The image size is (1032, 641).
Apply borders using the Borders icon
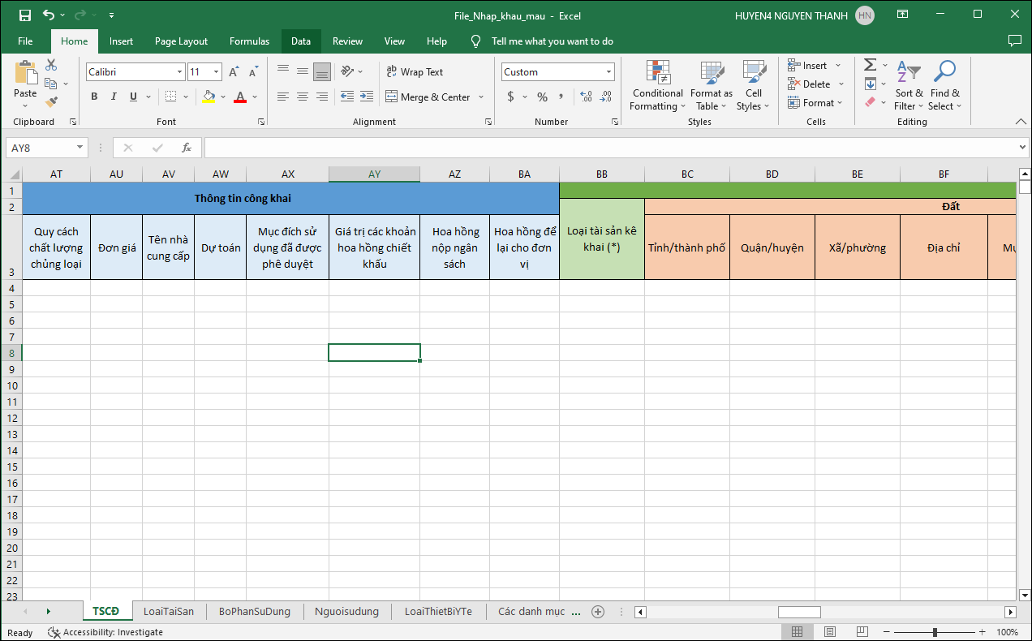click(170, 97)
